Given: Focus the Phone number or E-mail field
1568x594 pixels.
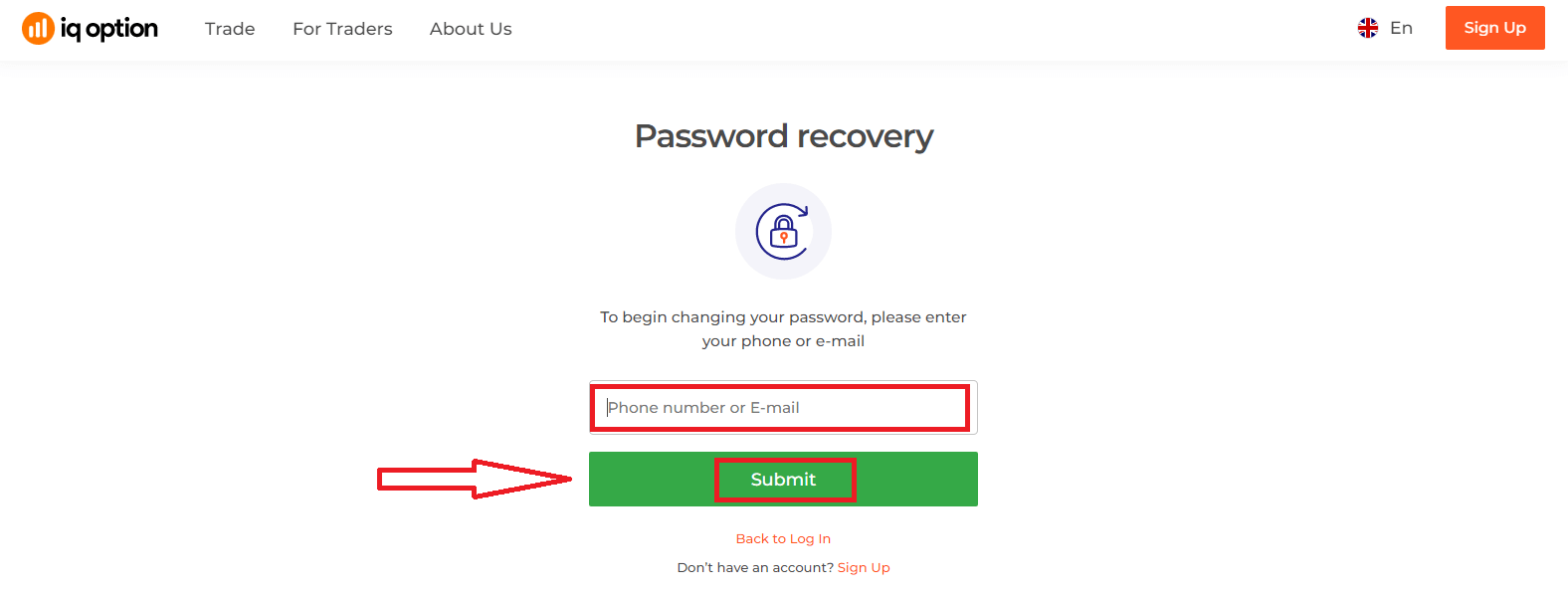Looking at the screenshot, I should coord(783,407).
